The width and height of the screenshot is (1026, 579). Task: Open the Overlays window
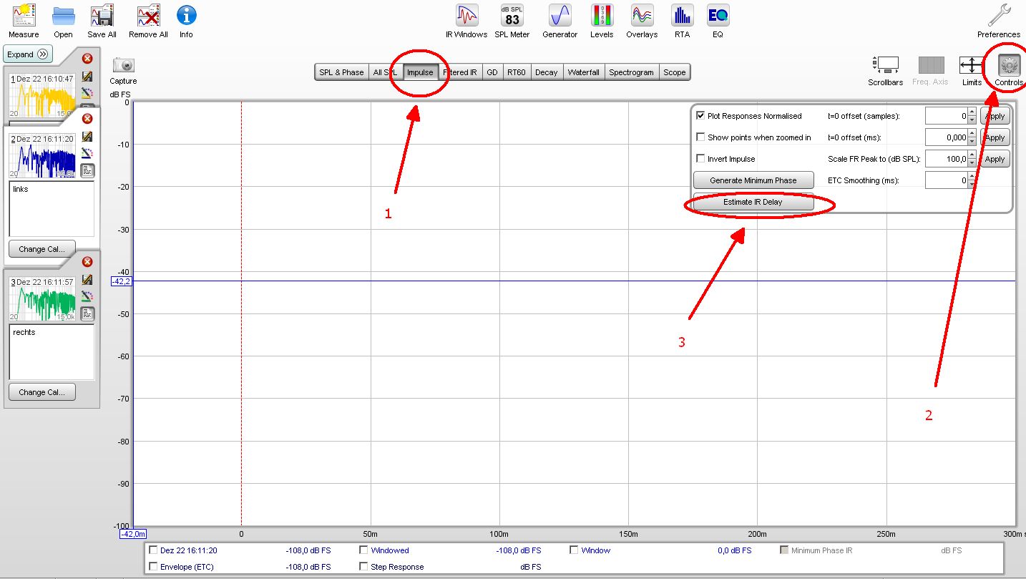point(642,21)
